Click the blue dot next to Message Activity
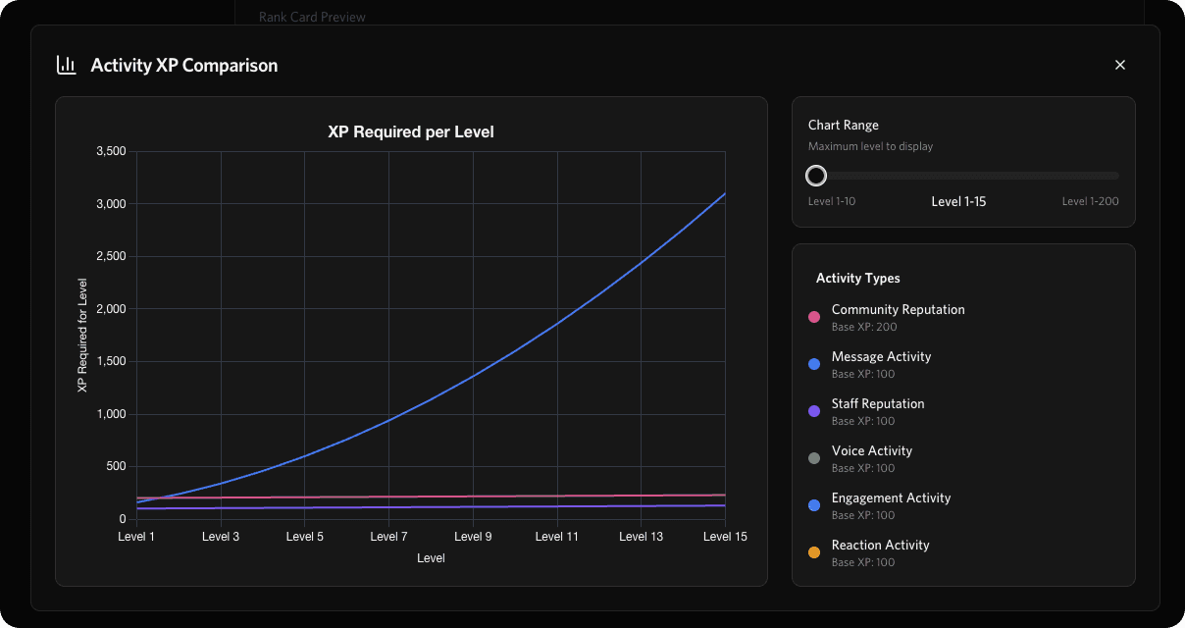The height and width of the screenshot is (628, 1185). (x=814, y=364)
